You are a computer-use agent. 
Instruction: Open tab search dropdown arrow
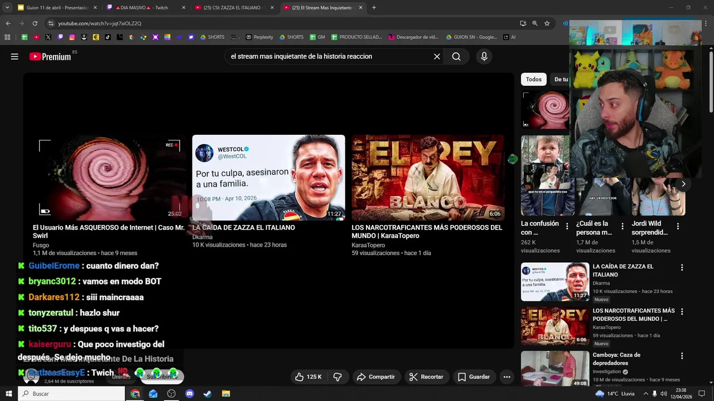pos(7,8)
